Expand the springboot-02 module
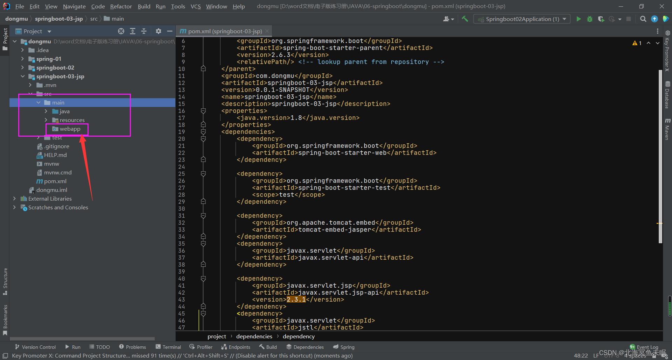 coord(22,67)
